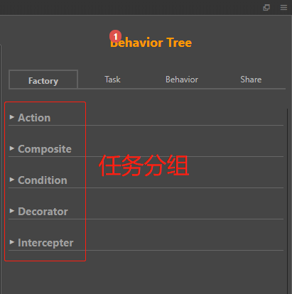Click the Behavior Tree title
292x294 pixels.
[x=151, y=43]
